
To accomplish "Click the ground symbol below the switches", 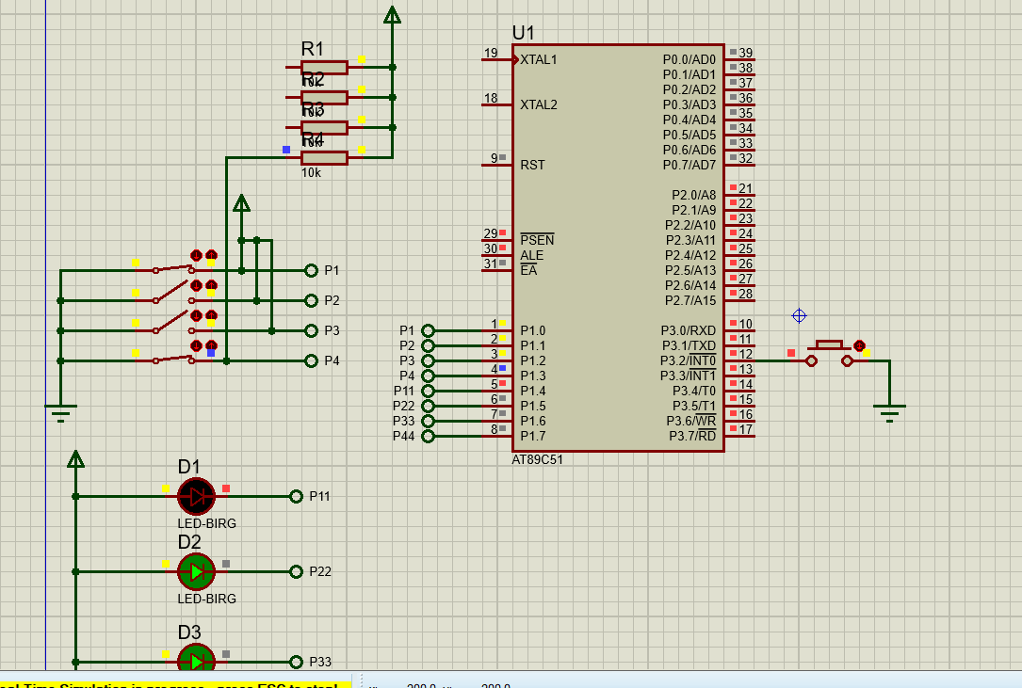I will pos(60,413).
